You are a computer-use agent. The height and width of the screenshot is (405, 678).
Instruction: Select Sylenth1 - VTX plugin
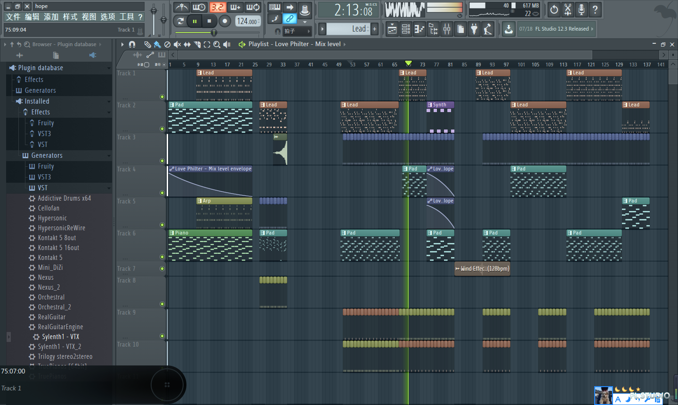[60, 337]
